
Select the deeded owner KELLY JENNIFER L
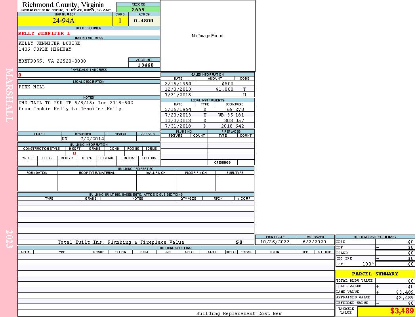(44, 33)
